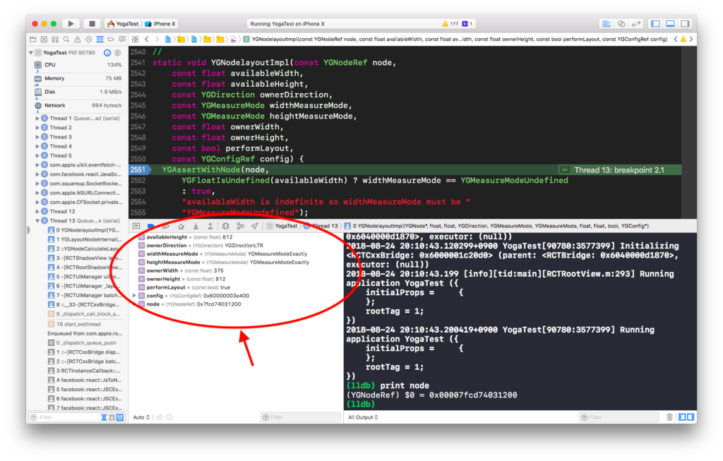Image resolution: width=723 pixels, height=461 pixels.
Task: Click the step into debugger icon
Action: (196, 226)
